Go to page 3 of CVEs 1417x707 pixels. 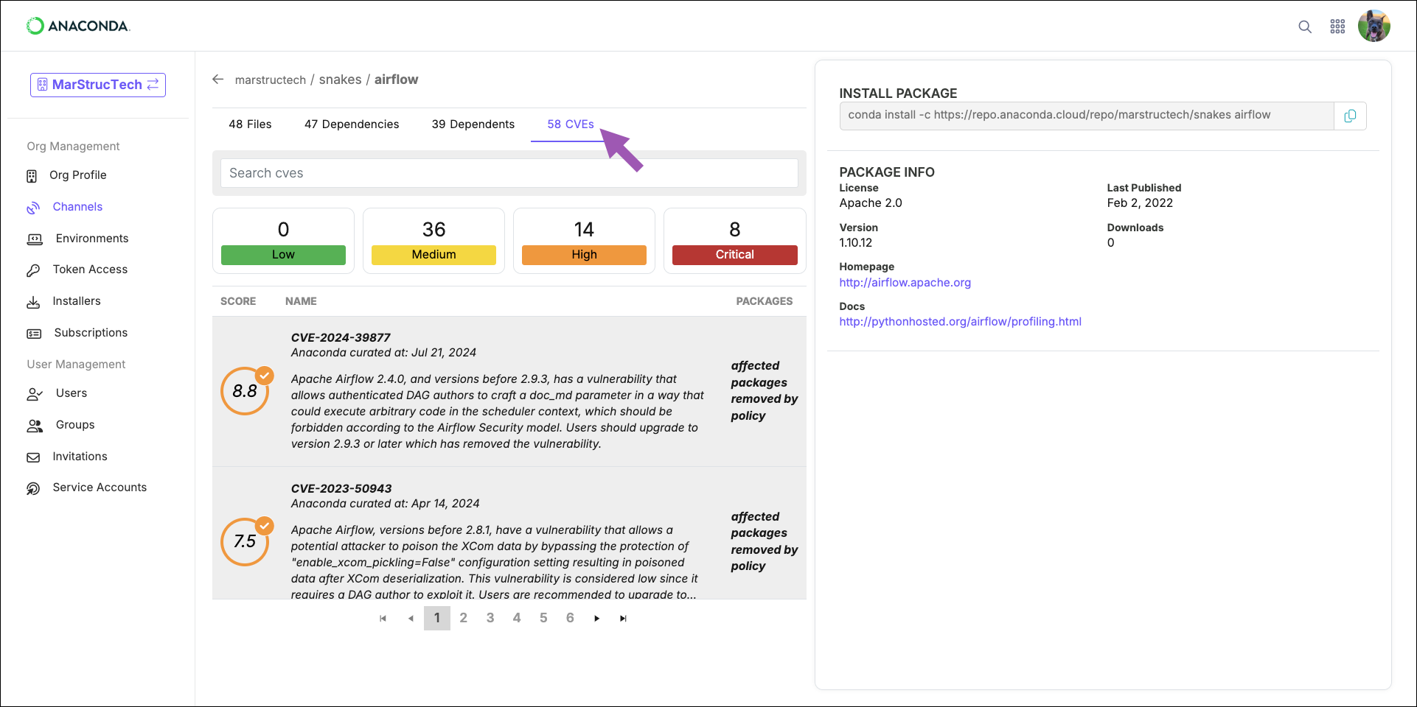[490, 618]
